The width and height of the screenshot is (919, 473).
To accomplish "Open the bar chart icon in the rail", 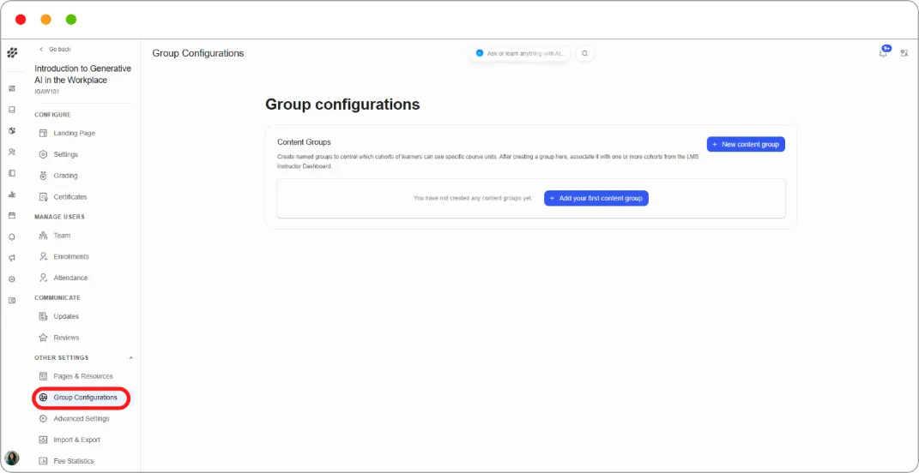I will coord(12,195).
